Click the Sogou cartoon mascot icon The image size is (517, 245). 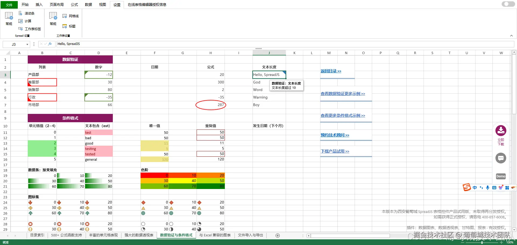point(513,188)
